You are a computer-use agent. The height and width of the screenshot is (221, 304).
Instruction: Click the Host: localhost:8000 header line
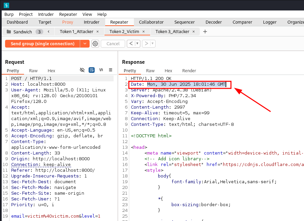point(38,84)
